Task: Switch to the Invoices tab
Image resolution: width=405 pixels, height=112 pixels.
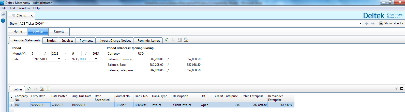Action: tap(68, 41)
